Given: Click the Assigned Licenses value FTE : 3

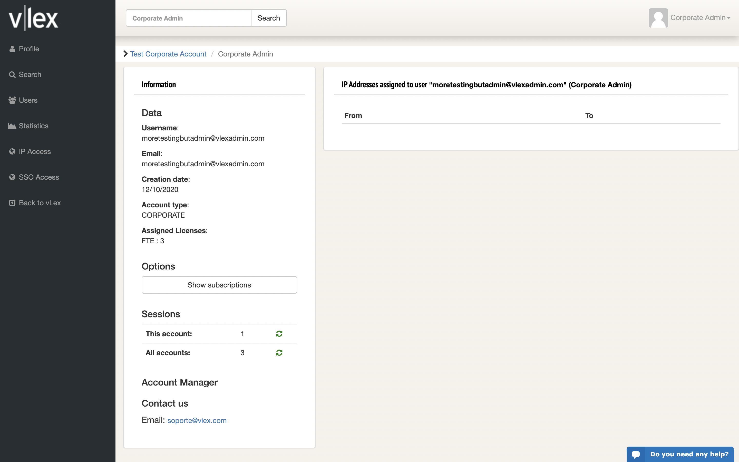Looking at the screenshot, I should [153, 241].
